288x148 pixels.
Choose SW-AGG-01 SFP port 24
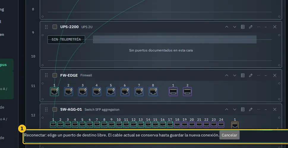[x=221, y=125]
